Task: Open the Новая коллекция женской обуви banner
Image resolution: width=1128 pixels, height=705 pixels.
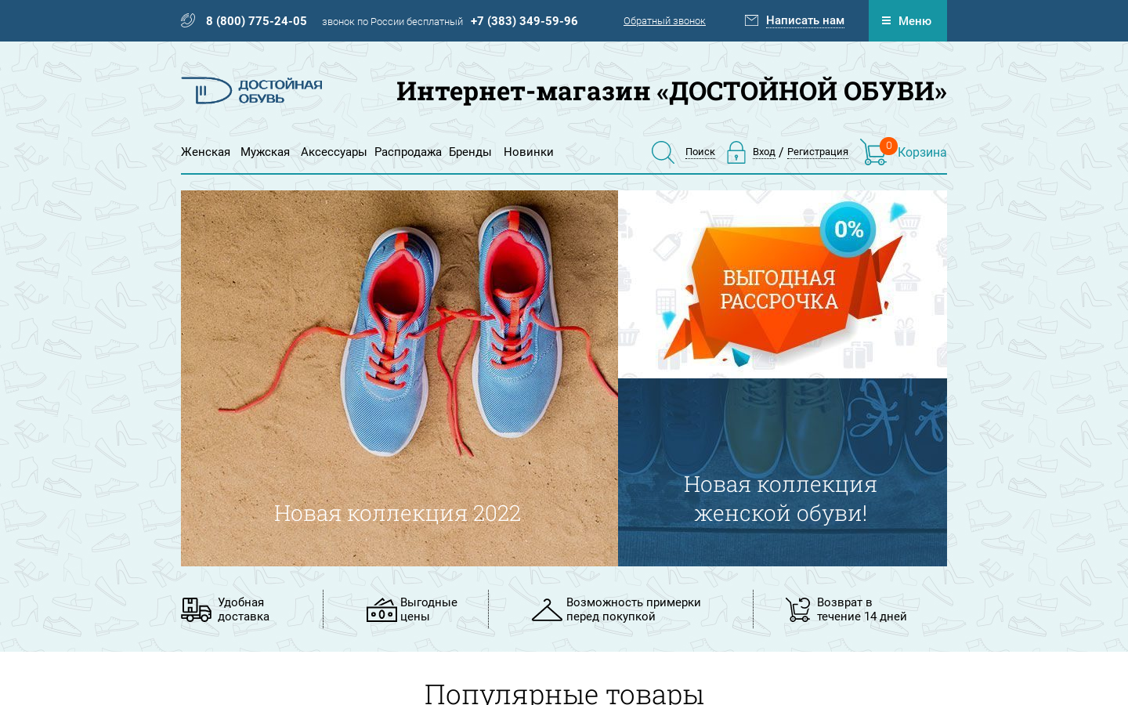Action: pos(783,472)
